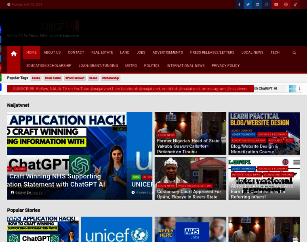Open the PRIVACY POLICY menu item

(x=225, y=65)
